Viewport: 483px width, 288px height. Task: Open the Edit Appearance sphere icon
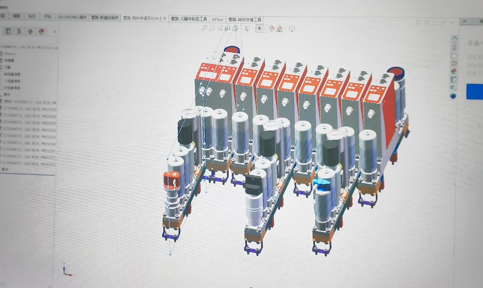point(271,29)
